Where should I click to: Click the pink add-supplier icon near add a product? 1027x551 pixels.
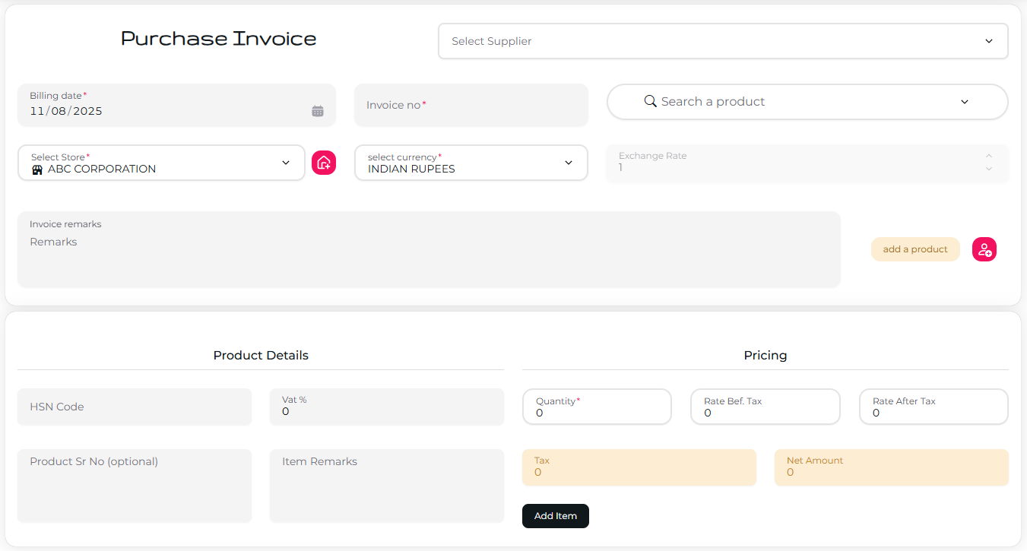tap(984, 249)
